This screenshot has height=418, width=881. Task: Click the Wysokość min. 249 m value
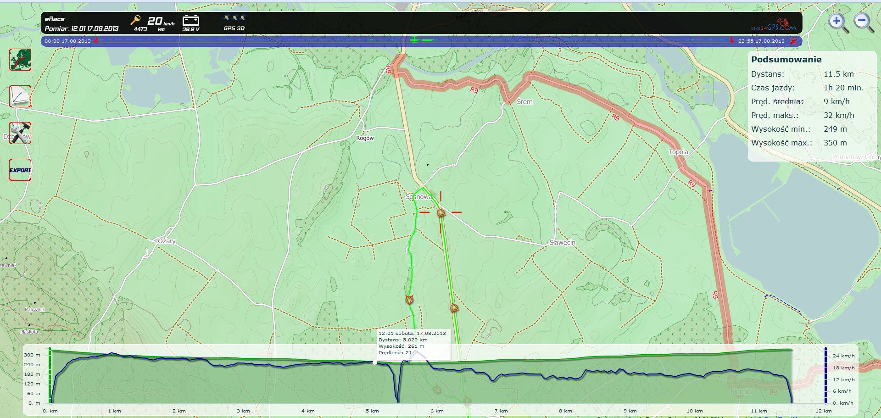[x=835, y=129]
